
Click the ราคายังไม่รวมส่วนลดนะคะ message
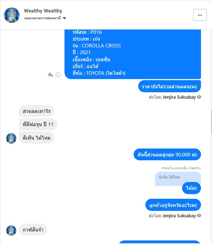click(170, 86)
